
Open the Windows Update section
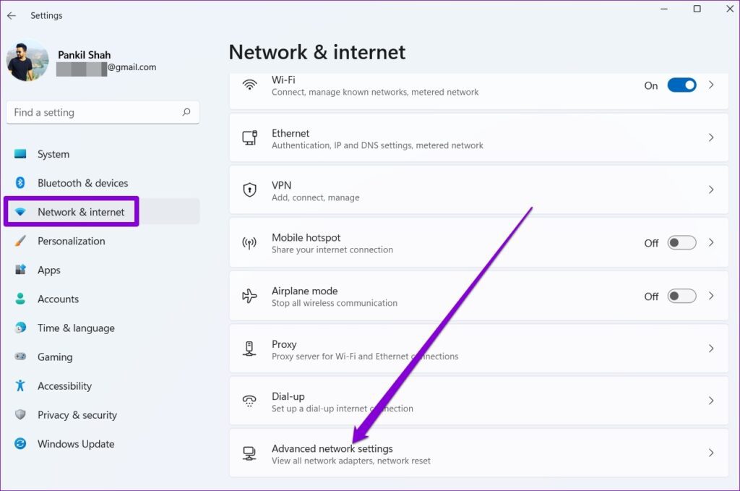[76, 443]
